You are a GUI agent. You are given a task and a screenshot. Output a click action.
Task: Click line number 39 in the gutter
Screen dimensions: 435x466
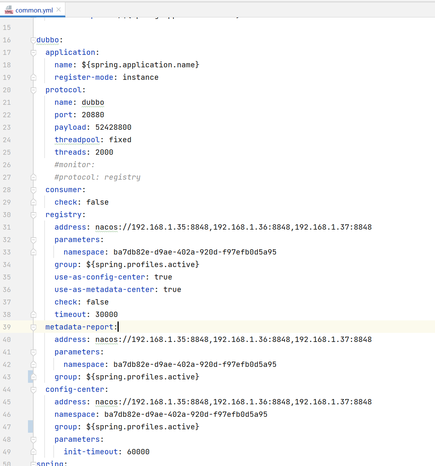(7, 327)
